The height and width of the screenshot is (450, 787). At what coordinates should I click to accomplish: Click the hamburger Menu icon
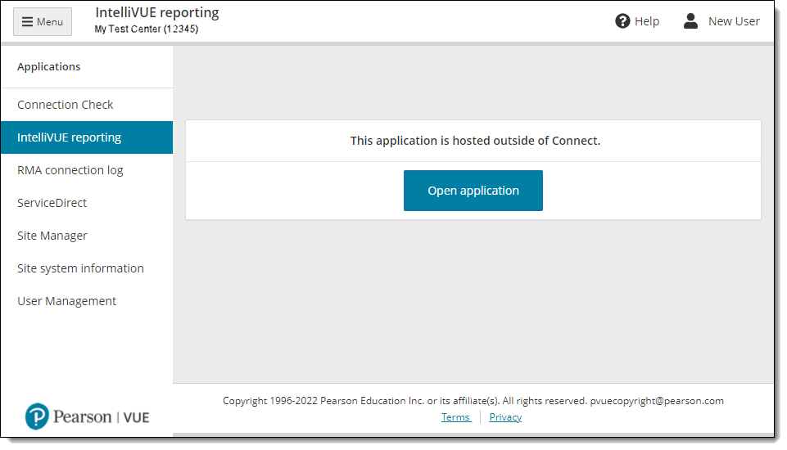[28, 22]
